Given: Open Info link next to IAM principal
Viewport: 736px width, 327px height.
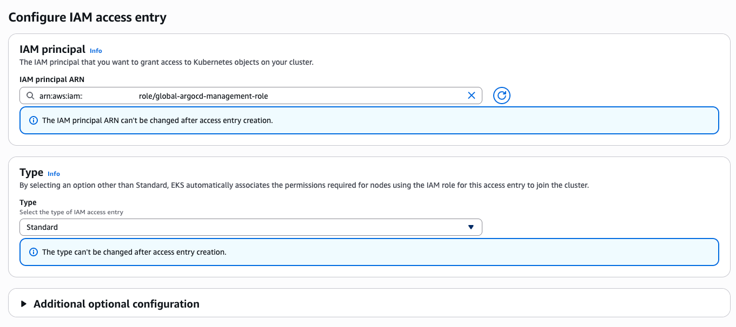Looking at the screenshot, I should (x=96, y=51).
